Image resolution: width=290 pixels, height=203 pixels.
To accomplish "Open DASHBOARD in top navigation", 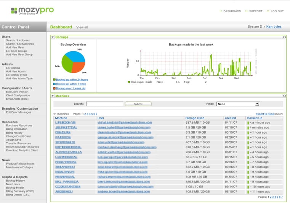I will [232, 11].
